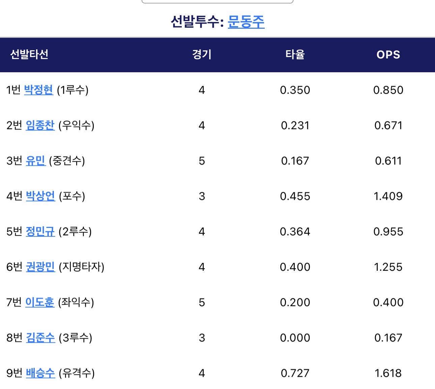The width and height of the screenshot is (435, 389).
Task: Click leadoff hitter 박정현 link
Action: (x=38, y=90)
